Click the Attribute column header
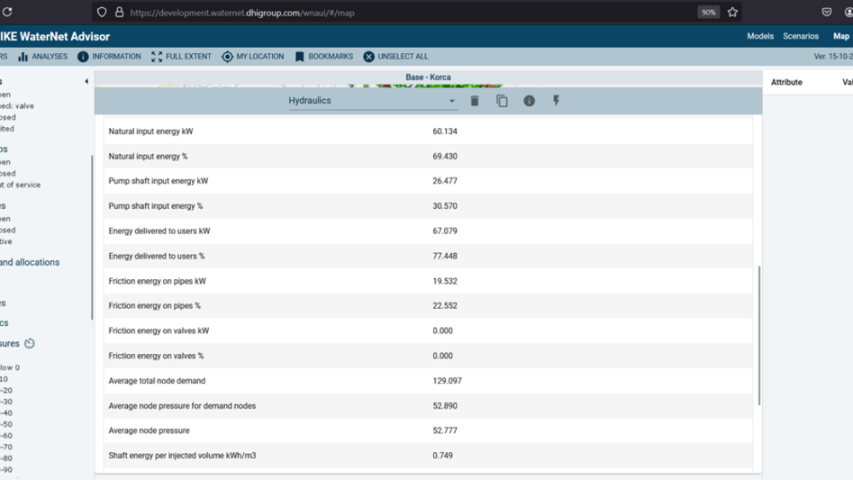 pyautogui.click(x=786, y=82)
